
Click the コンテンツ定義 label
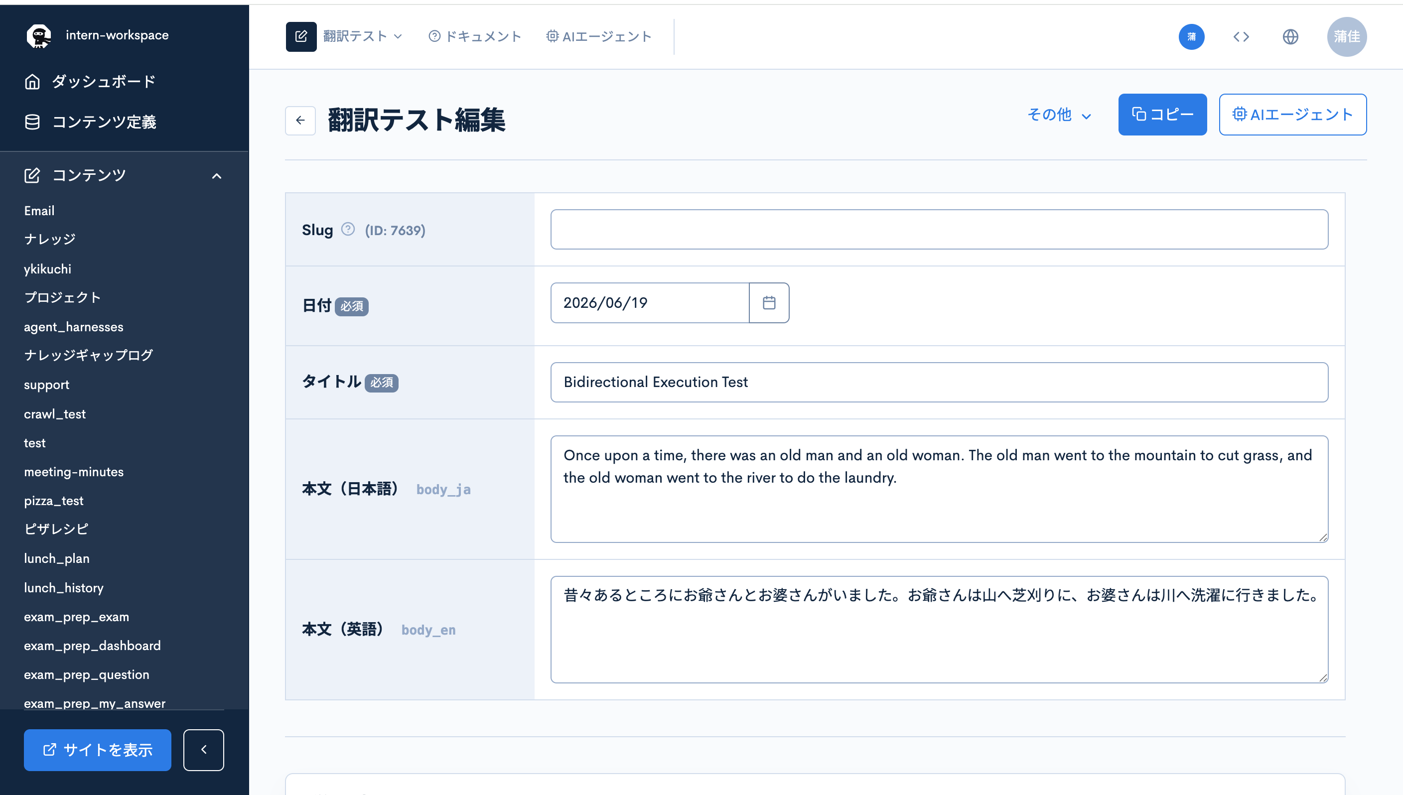pyautogui.click(x=104, y=122)
